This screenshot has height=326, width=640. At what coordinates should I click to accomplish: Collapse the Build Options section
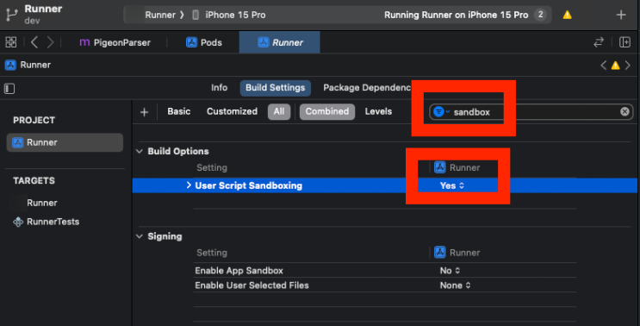[x=140, y=151]
